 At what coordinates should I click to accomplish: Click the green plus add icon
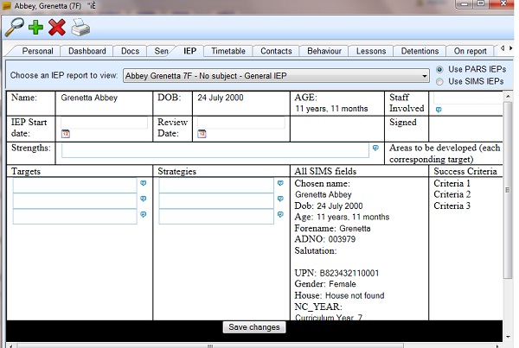point(35,27)
